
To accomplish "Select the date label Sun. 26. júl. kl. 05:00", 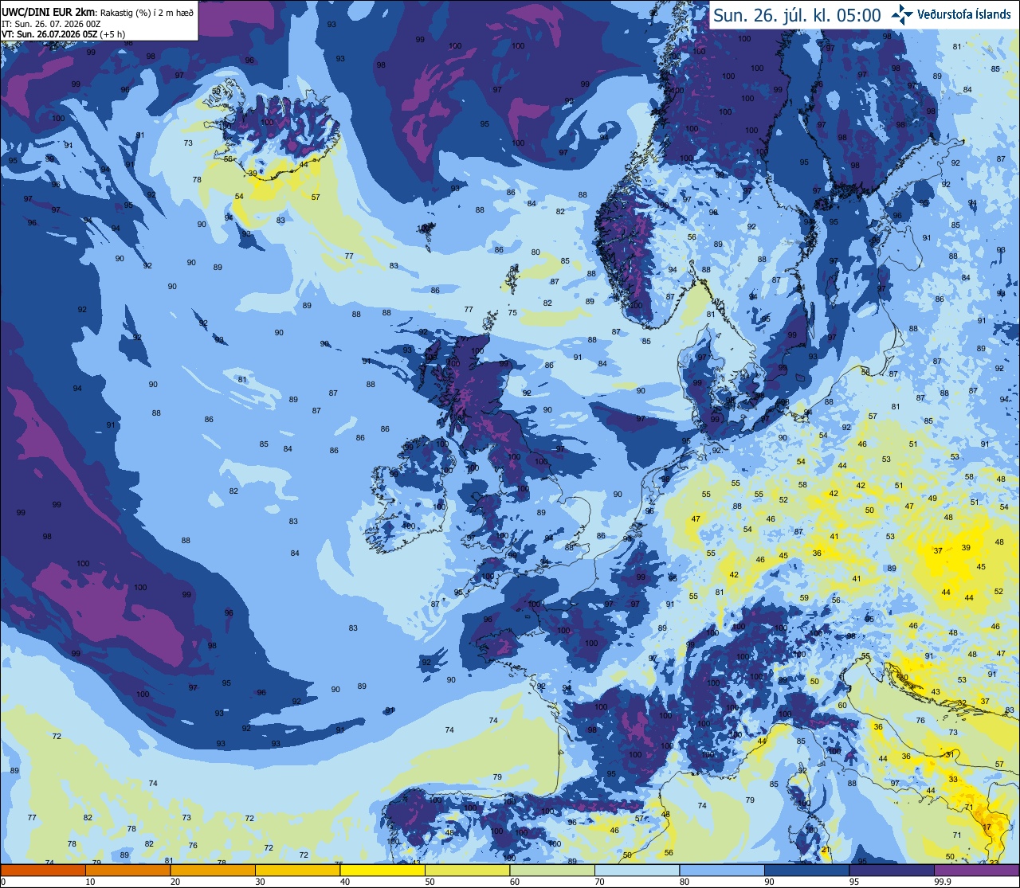I will pos(797,16).
